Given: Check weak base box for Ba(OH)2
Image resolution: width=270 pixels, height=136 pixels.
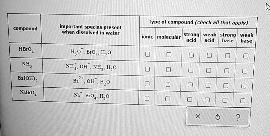Looking at the screenshot, I should pos(244,86).
